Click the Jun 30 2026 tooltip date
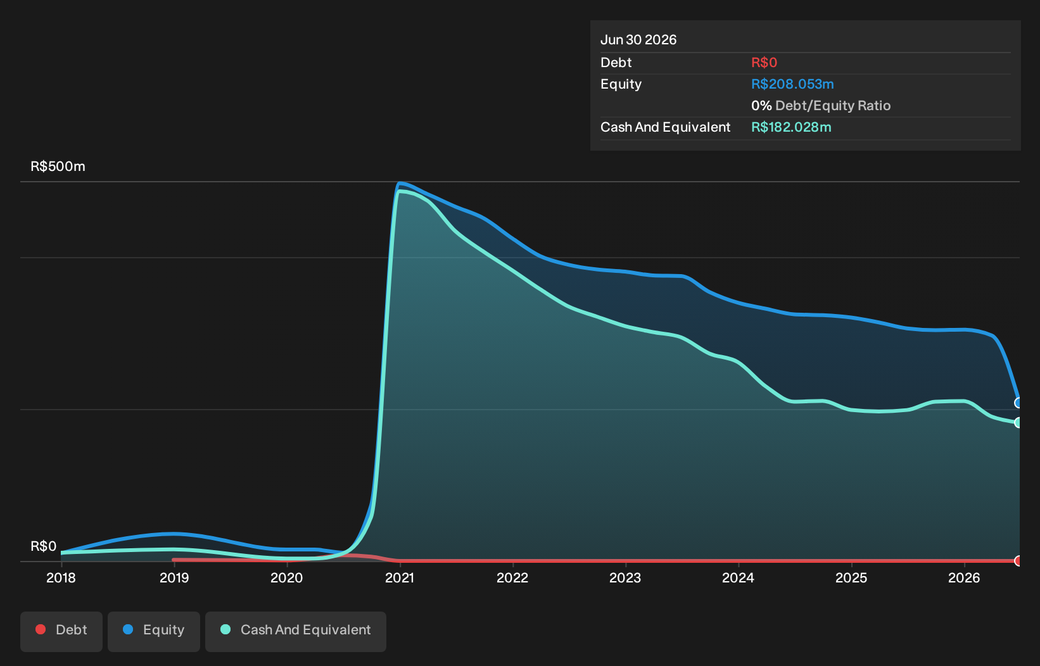This screenshot has width=1040, height=666. [x=638, y=40]
